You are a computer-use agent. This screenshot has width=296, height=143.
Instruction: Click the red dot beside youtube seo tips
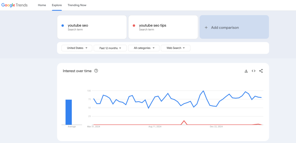tap(134, 25)
